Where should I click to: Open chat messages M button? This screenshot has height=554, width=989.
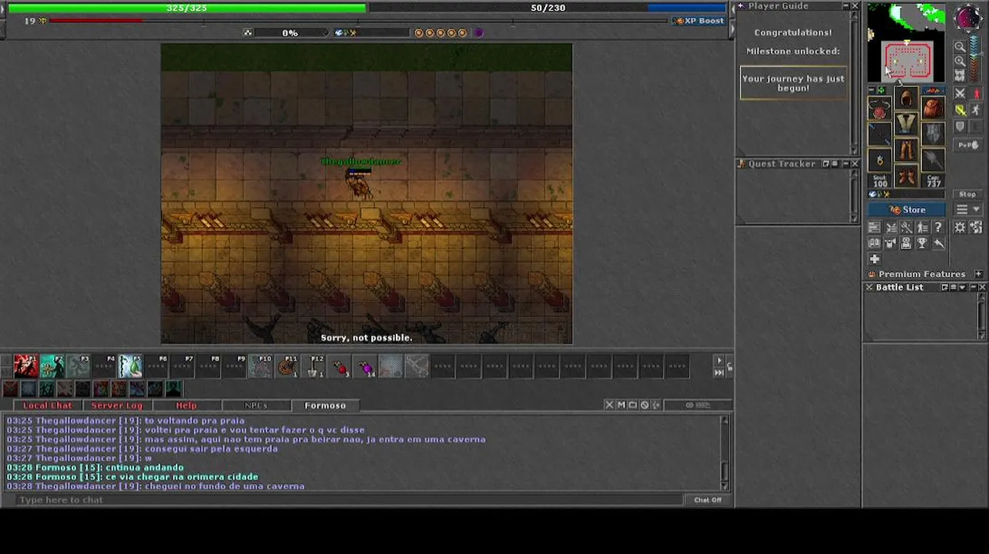(622, 405)
